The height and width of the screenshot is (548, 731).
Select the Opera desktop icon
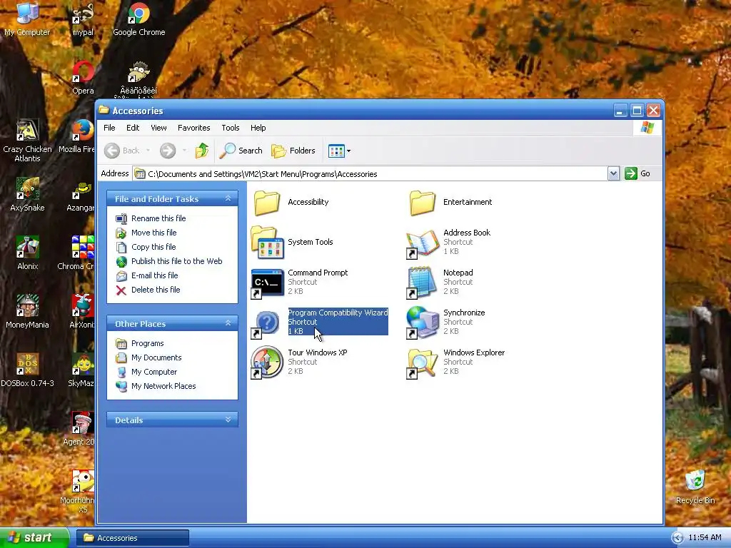pos(83,77)
